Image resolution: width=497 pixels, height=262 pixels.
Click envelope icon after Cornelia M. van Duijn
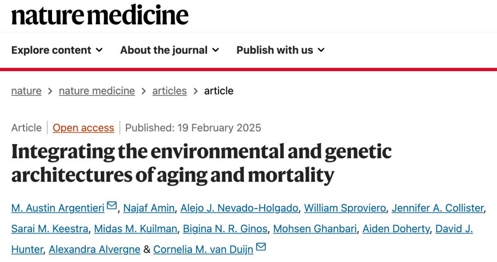click(x=261, y=248)
